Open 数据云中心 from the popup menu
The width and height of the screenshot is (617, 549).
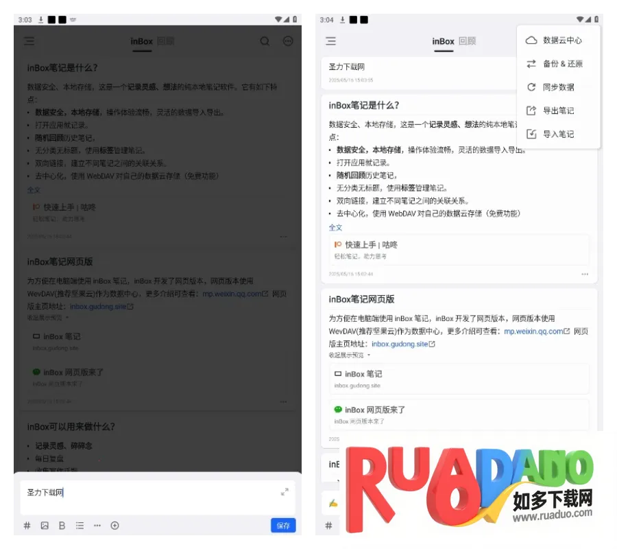[558, 40]
